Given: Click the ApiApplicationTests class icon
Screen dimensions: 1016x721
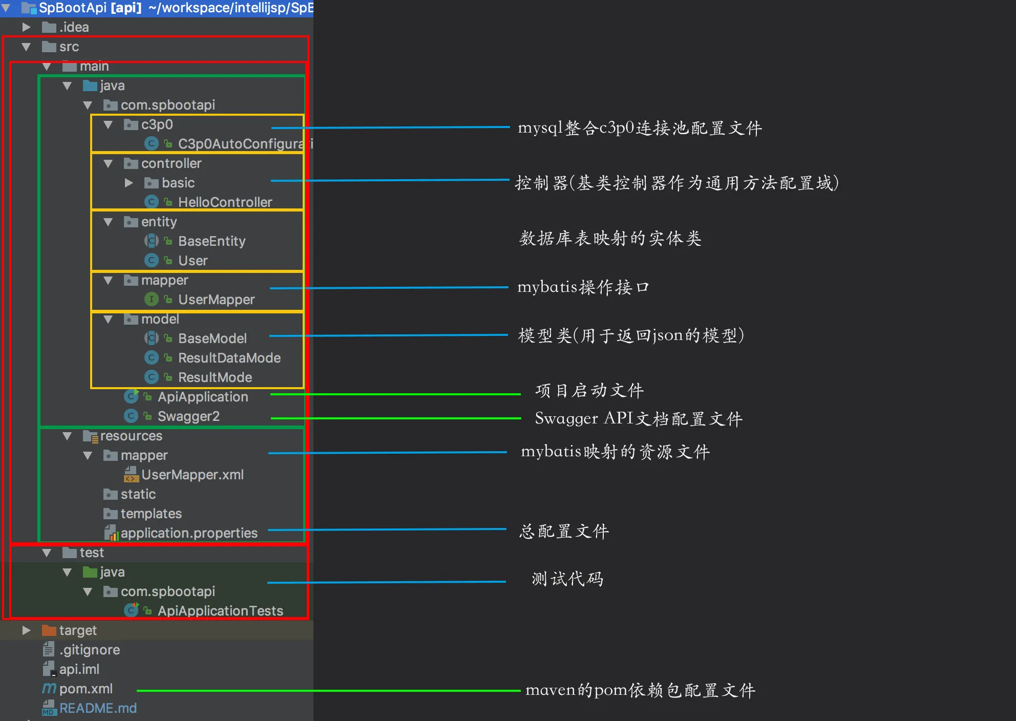Looking at the screenshot, I should tap(131, 610).
